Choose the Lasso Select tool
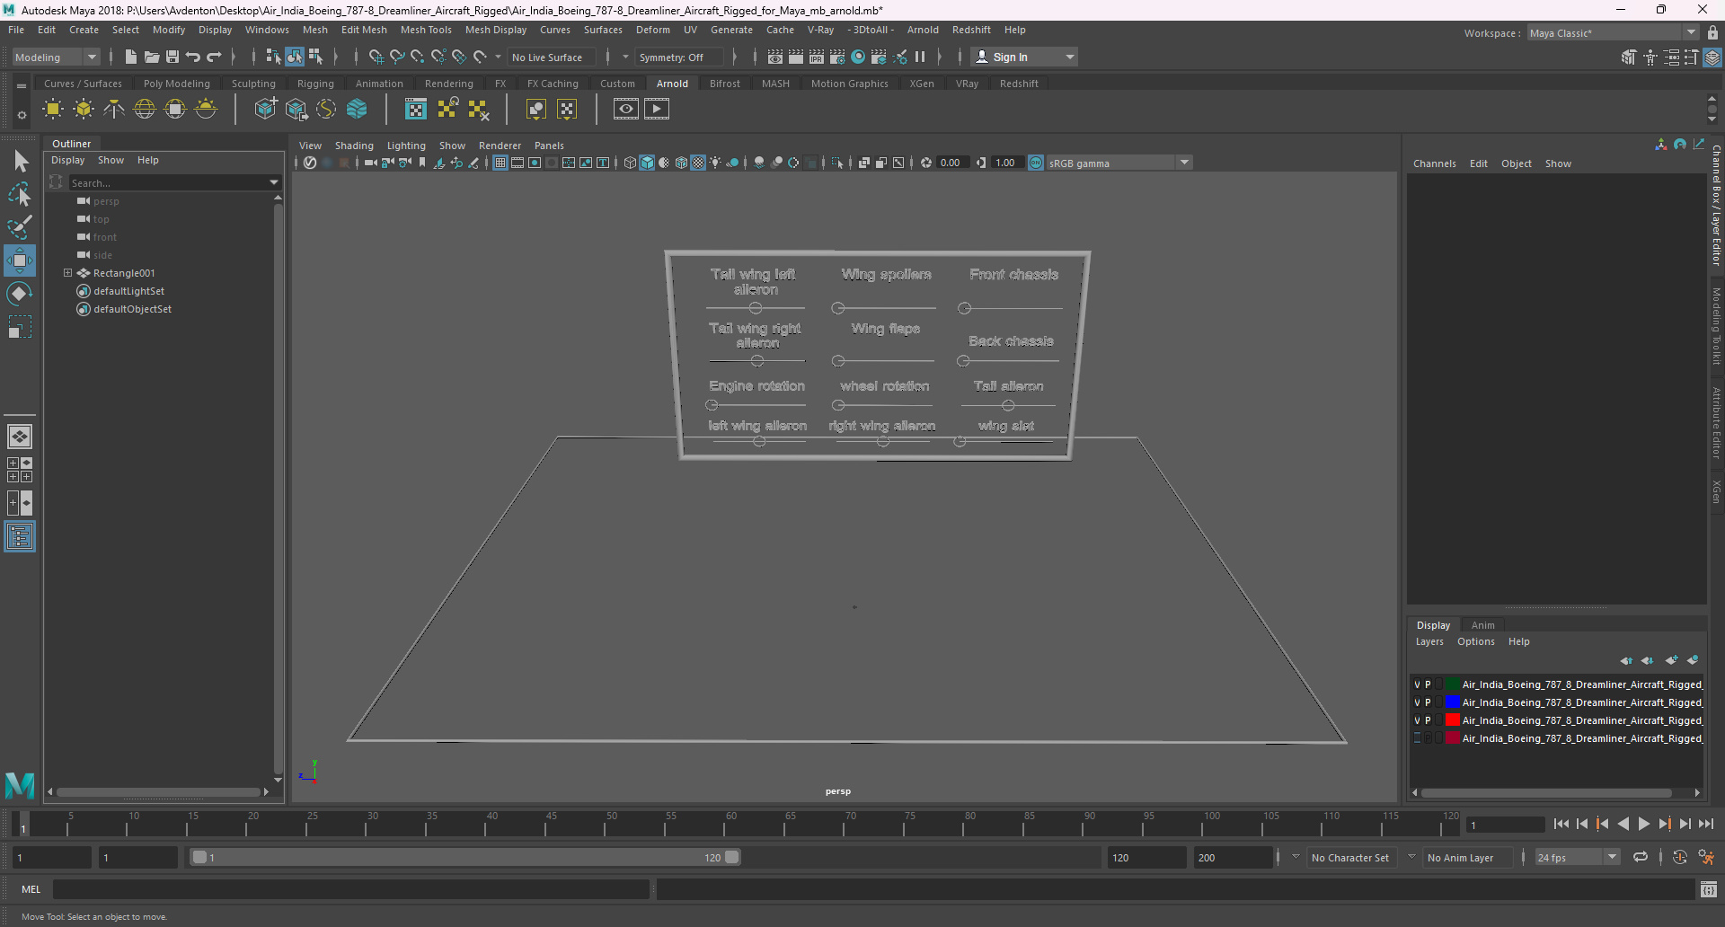Viewport: 1725px width, 927px height. tap(20, 194)
